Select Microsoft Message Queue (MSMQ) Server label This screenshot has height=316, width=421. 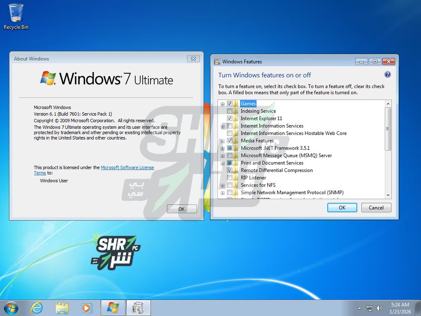point(287,155)
